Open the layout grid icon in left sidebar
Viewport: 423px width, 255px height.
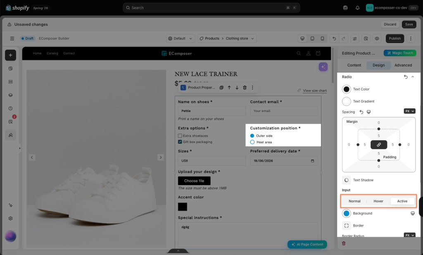tap(10, 69)
